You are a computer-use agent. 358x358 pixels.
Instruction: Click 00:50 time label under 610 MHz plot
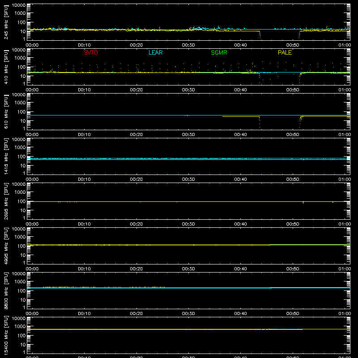click(x=293, y=135)
